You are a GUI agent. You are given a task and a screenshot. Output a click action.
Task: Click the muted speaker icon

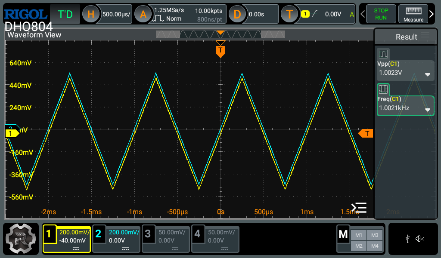419,239
